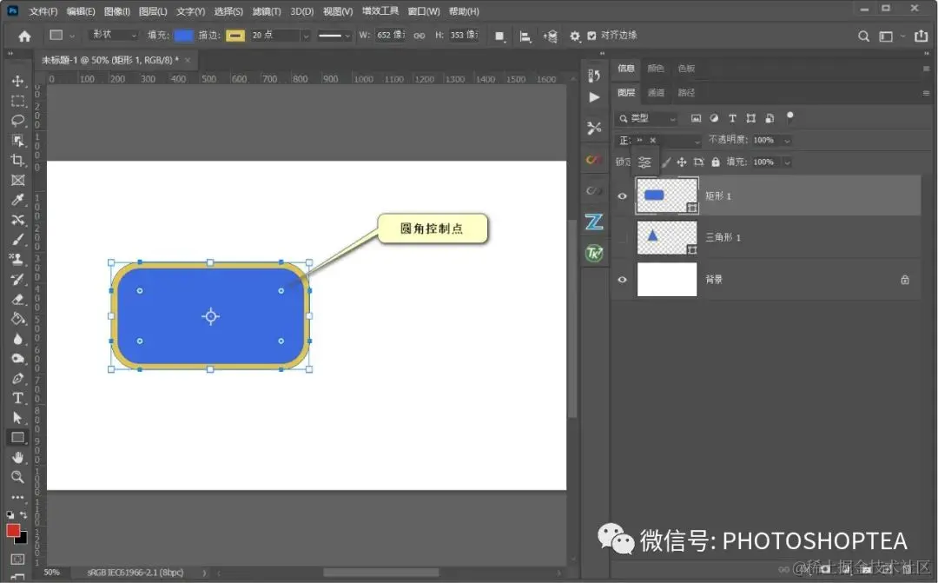The width and height of the screenshot is (938, 583).
Task: Show the 三角形 1 layer
Action: (x=622, y=237)
